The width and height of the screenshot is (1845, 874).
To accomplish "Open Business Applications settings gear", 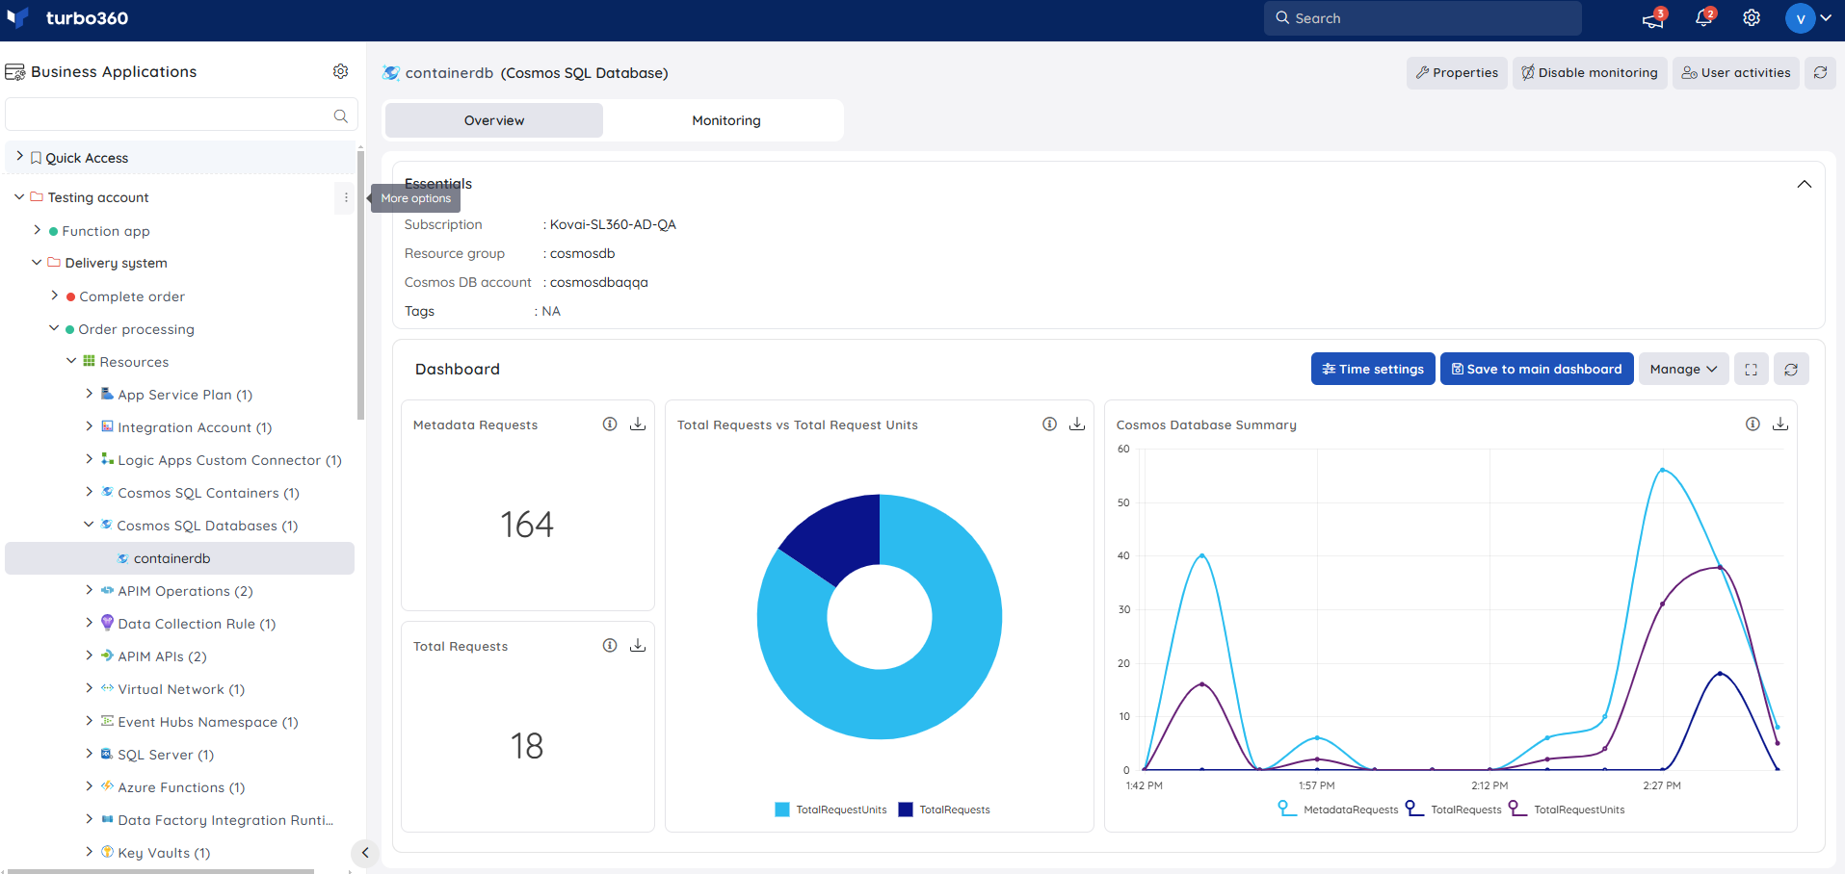I will click(x=340, y=71).
